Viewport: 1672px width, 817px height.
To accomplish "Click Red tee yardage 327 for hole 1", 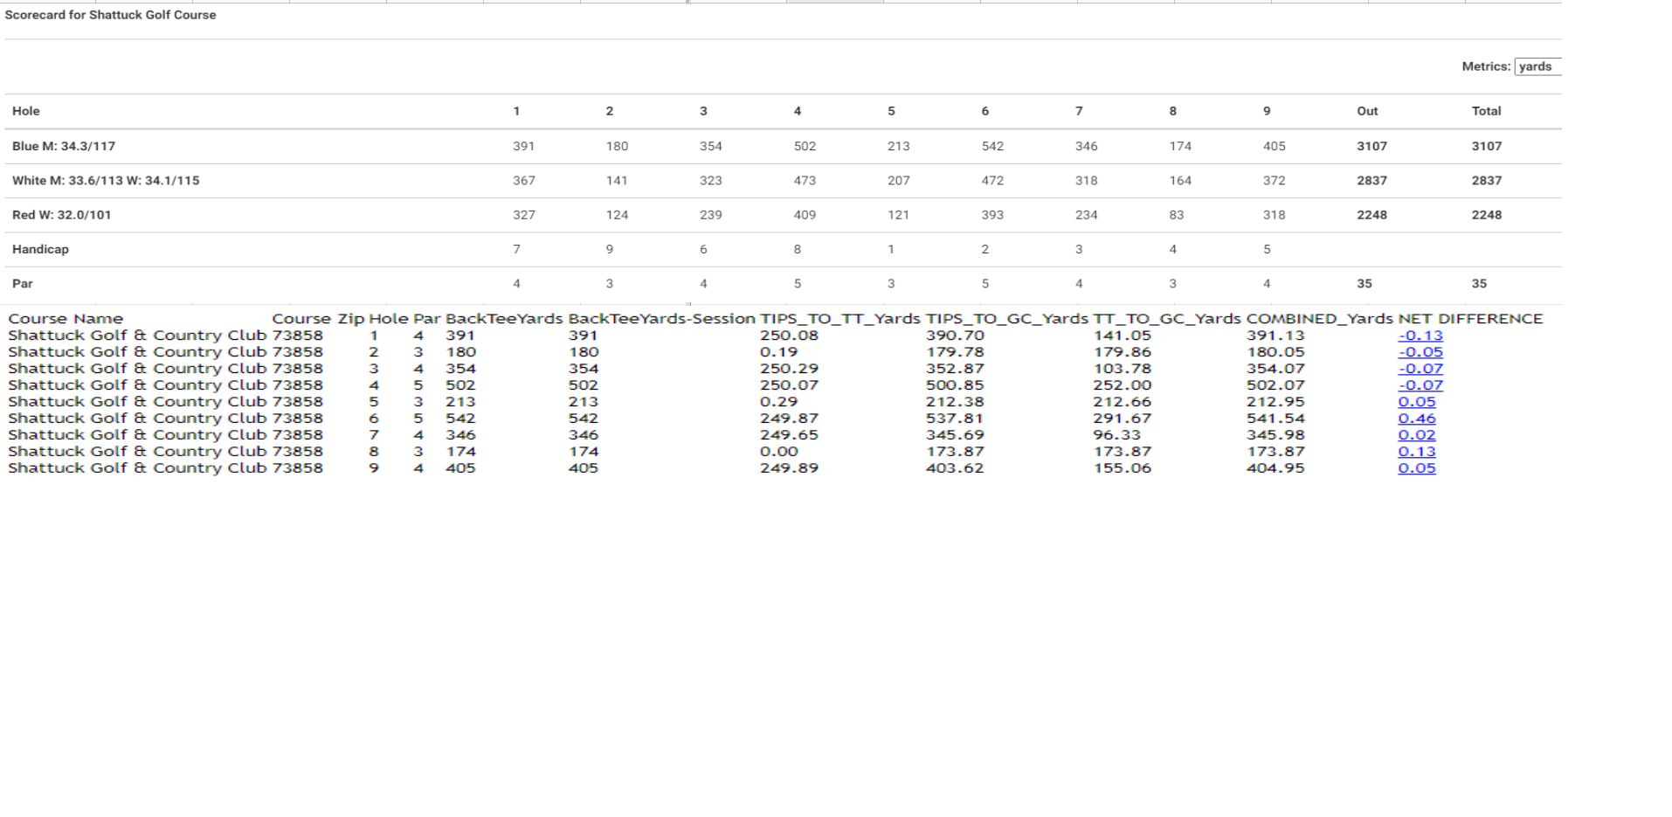I will pyautogui.click(x=523, y=215).
